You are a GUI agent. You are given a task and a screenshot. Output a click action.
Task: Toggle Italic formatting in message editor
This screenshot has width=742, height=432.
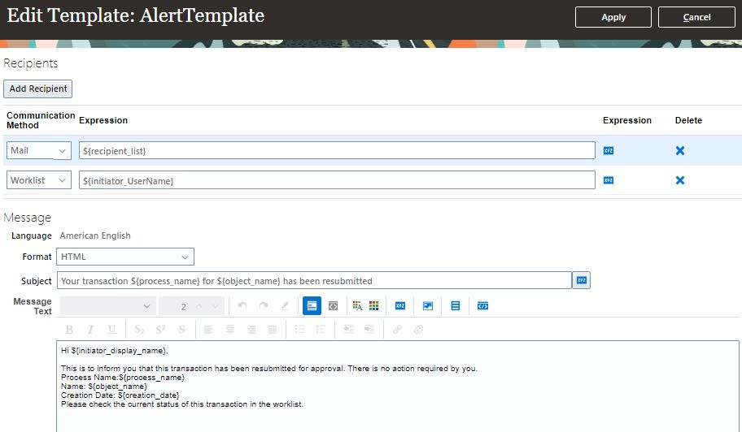point(90,330)
